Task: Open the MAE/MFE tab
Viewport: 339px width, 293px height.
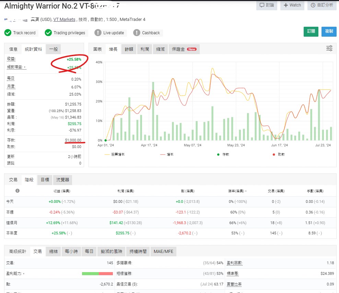Action: pyautogui.click(x=163, y=251)
